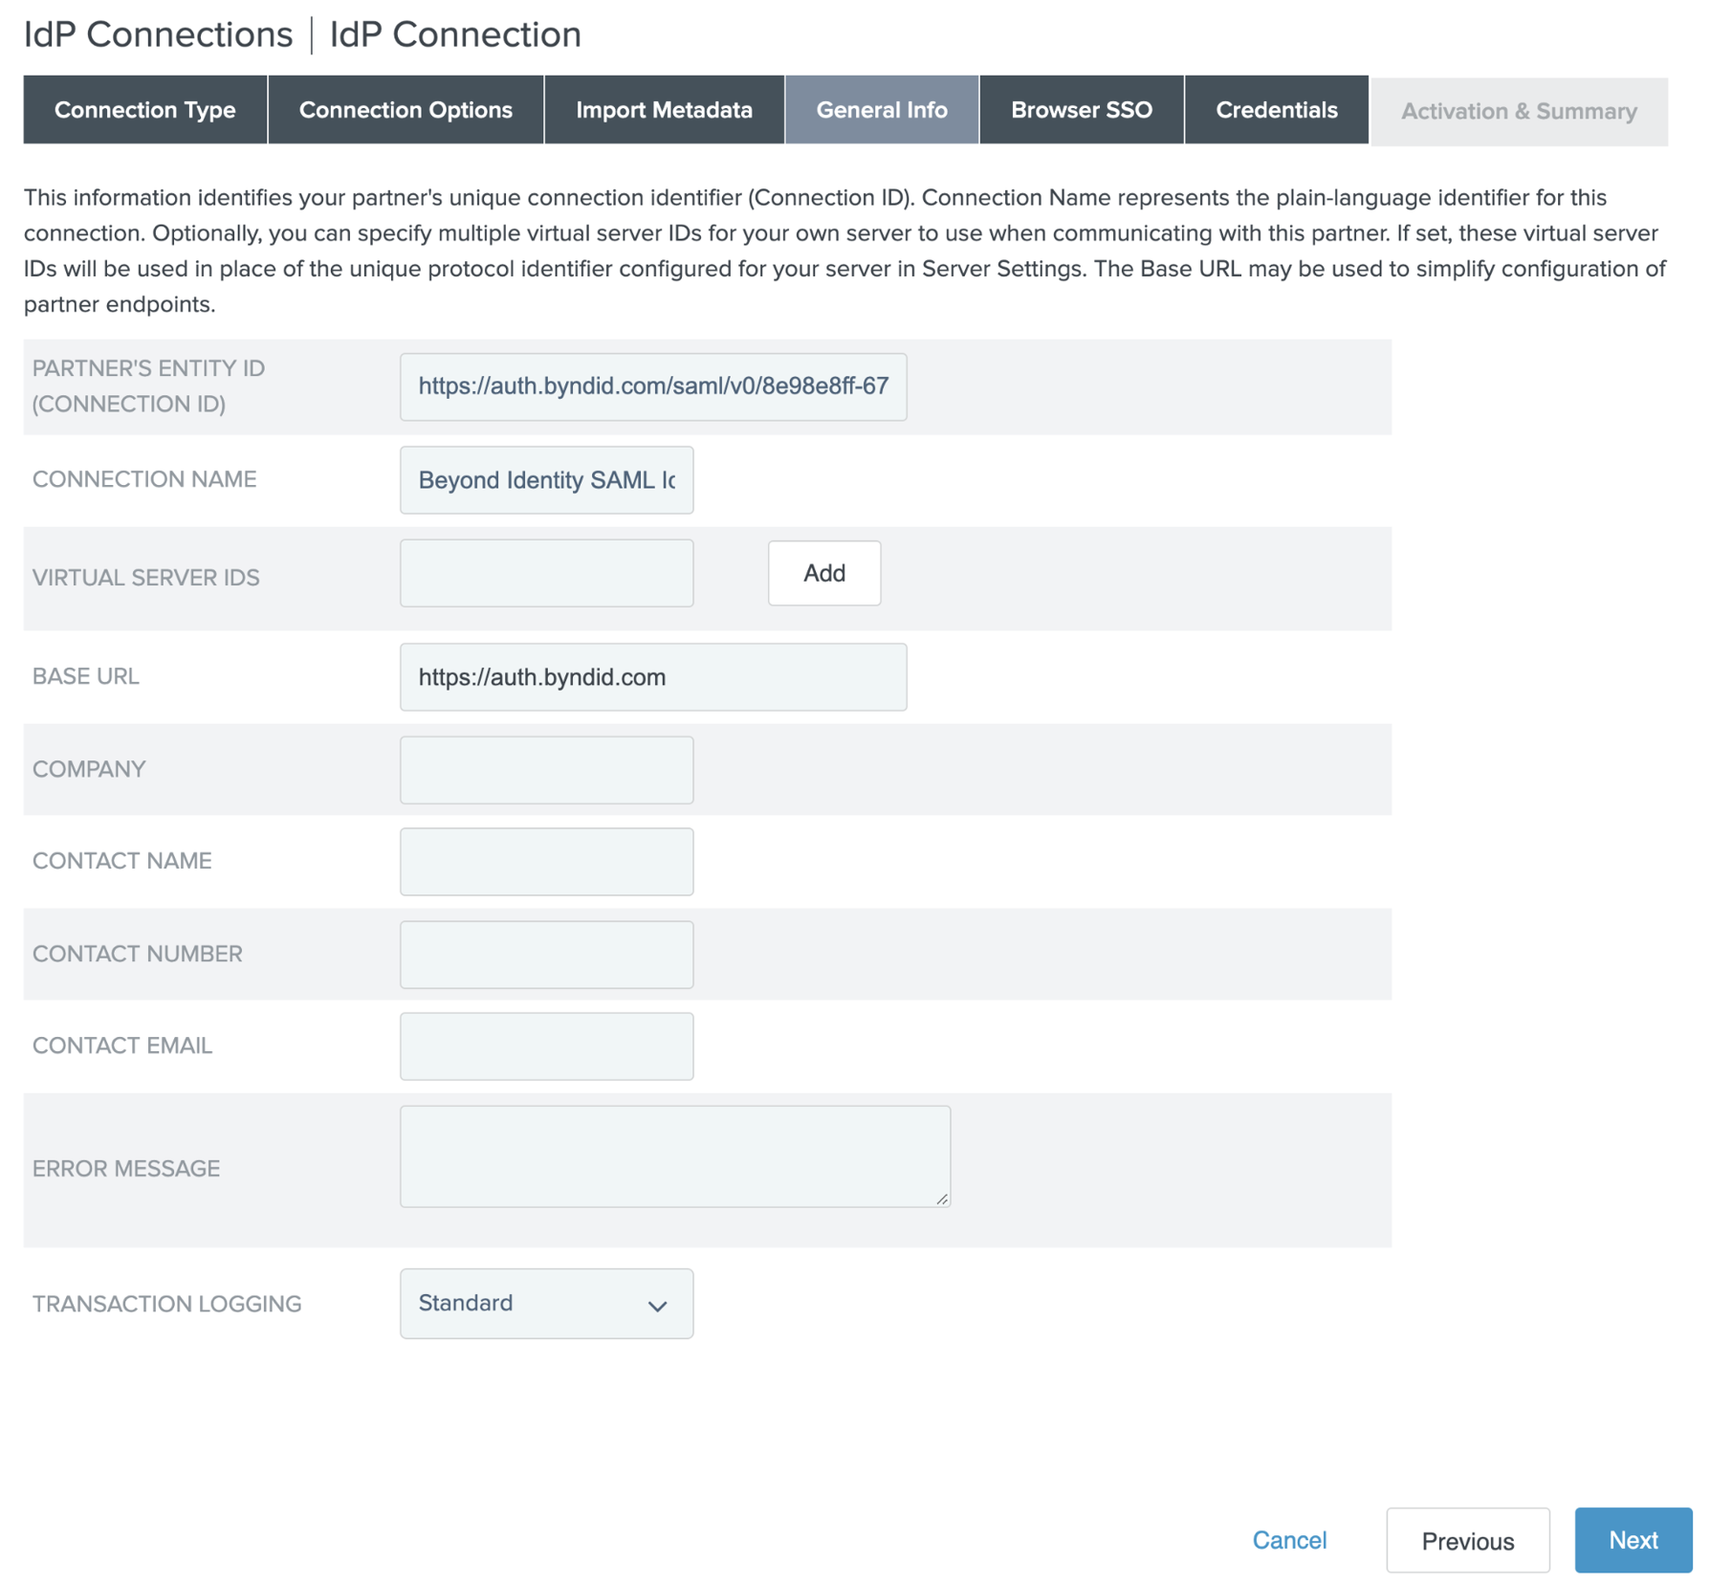Select the General Info tab
Screen dimensions: 1710x1585
[881, 110]
